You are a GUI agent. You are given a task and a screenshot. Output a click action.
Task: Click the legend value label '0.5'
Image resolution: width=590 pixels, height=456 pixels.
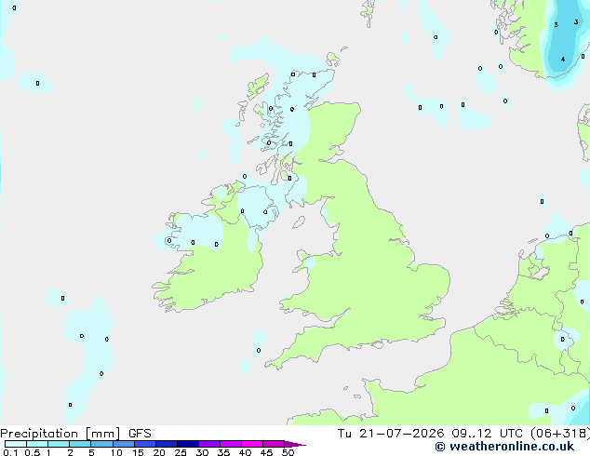(x=33, y=452)
